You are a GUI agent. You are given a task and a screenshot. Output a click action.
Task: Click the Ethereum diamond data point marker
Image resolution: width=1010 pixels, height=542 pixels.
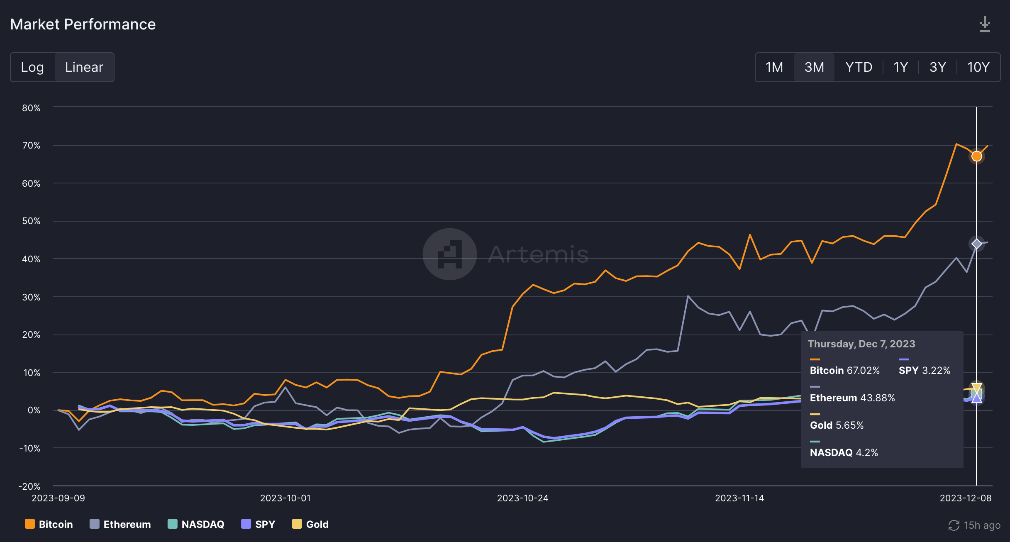pos(976,244)
